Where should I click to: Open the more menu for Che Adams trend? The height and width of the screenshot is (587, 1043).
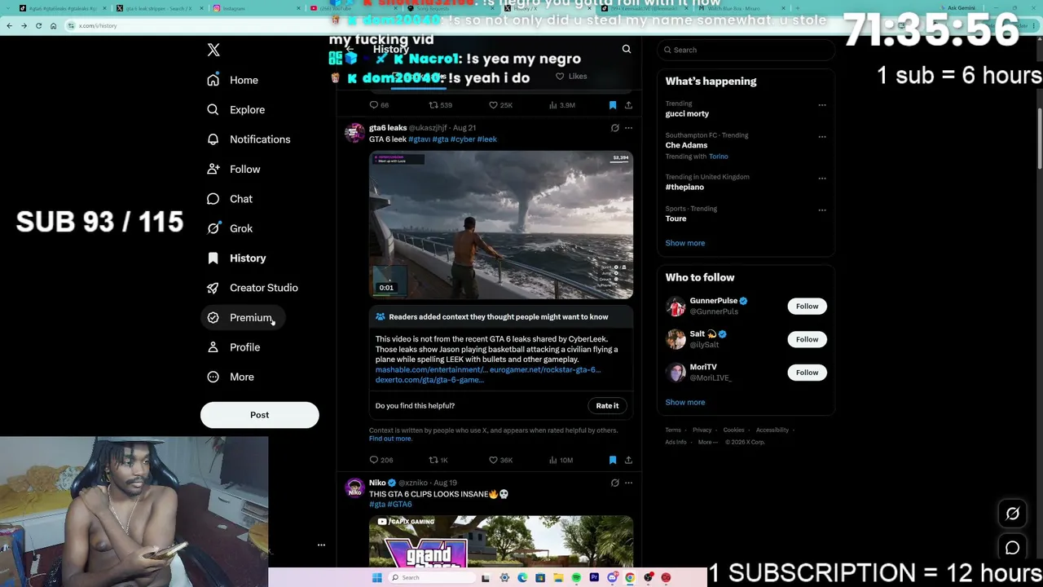(822, 137)
